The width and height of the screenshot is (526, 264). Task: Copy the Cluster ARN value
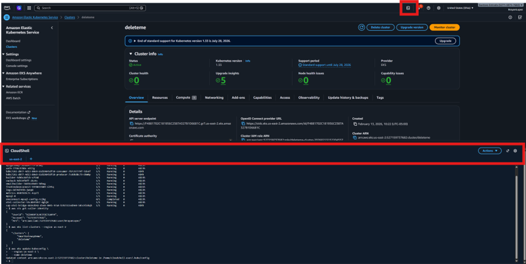pos(355,138)
